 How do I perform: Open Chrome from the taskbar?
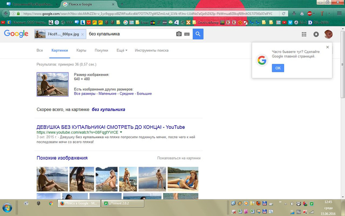tap(51, 203)
